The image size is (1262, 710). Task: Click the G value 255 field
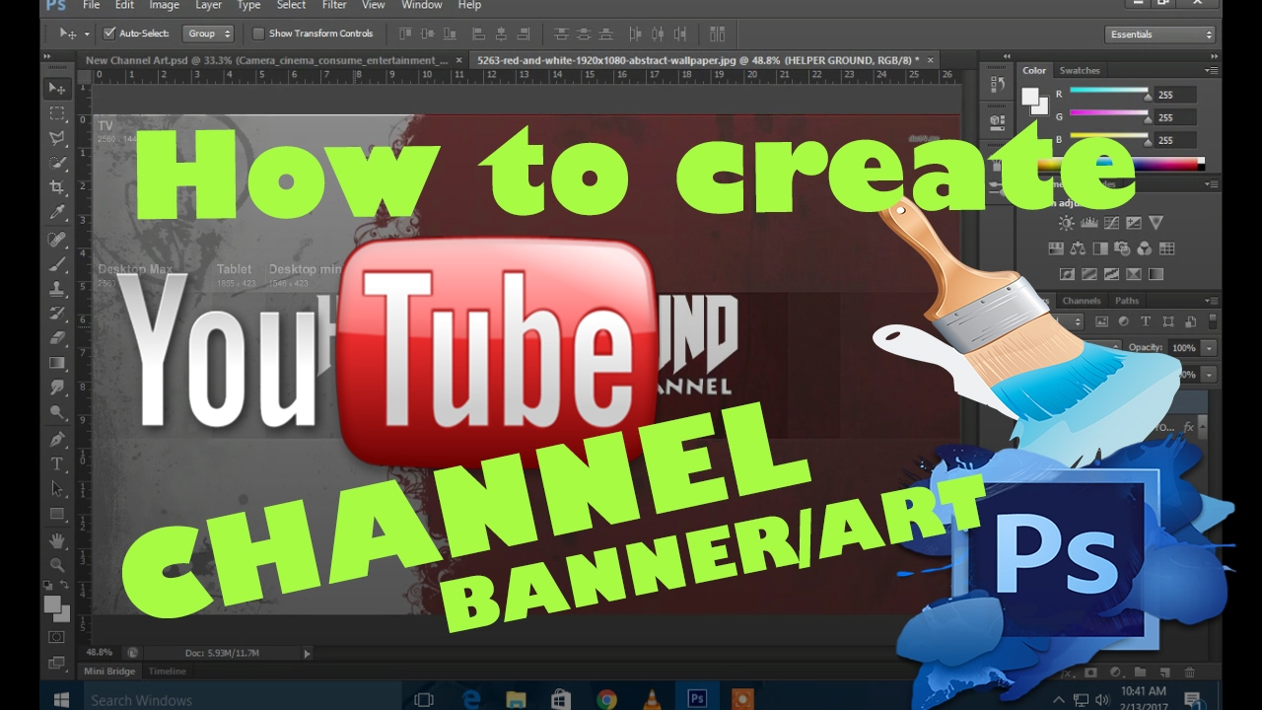[x=1173, y=117]
